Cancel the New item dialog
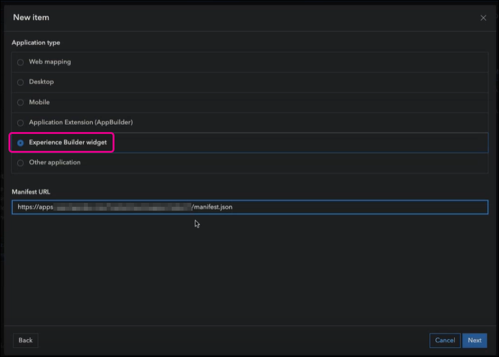 [x=445, y=341]
